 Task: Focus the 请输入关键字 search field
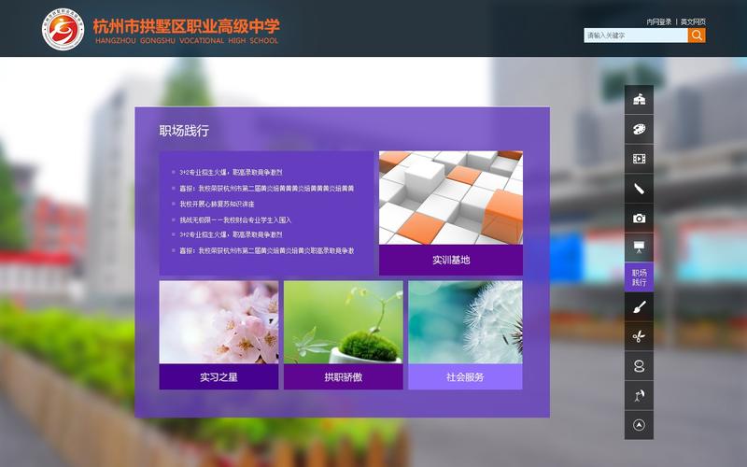pos(636,35)
